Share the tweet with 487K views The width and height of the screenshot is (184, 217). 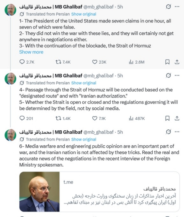pos(177,118)
